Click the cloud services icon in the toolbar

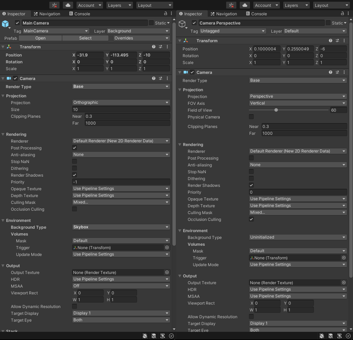(x=67, y=5)
